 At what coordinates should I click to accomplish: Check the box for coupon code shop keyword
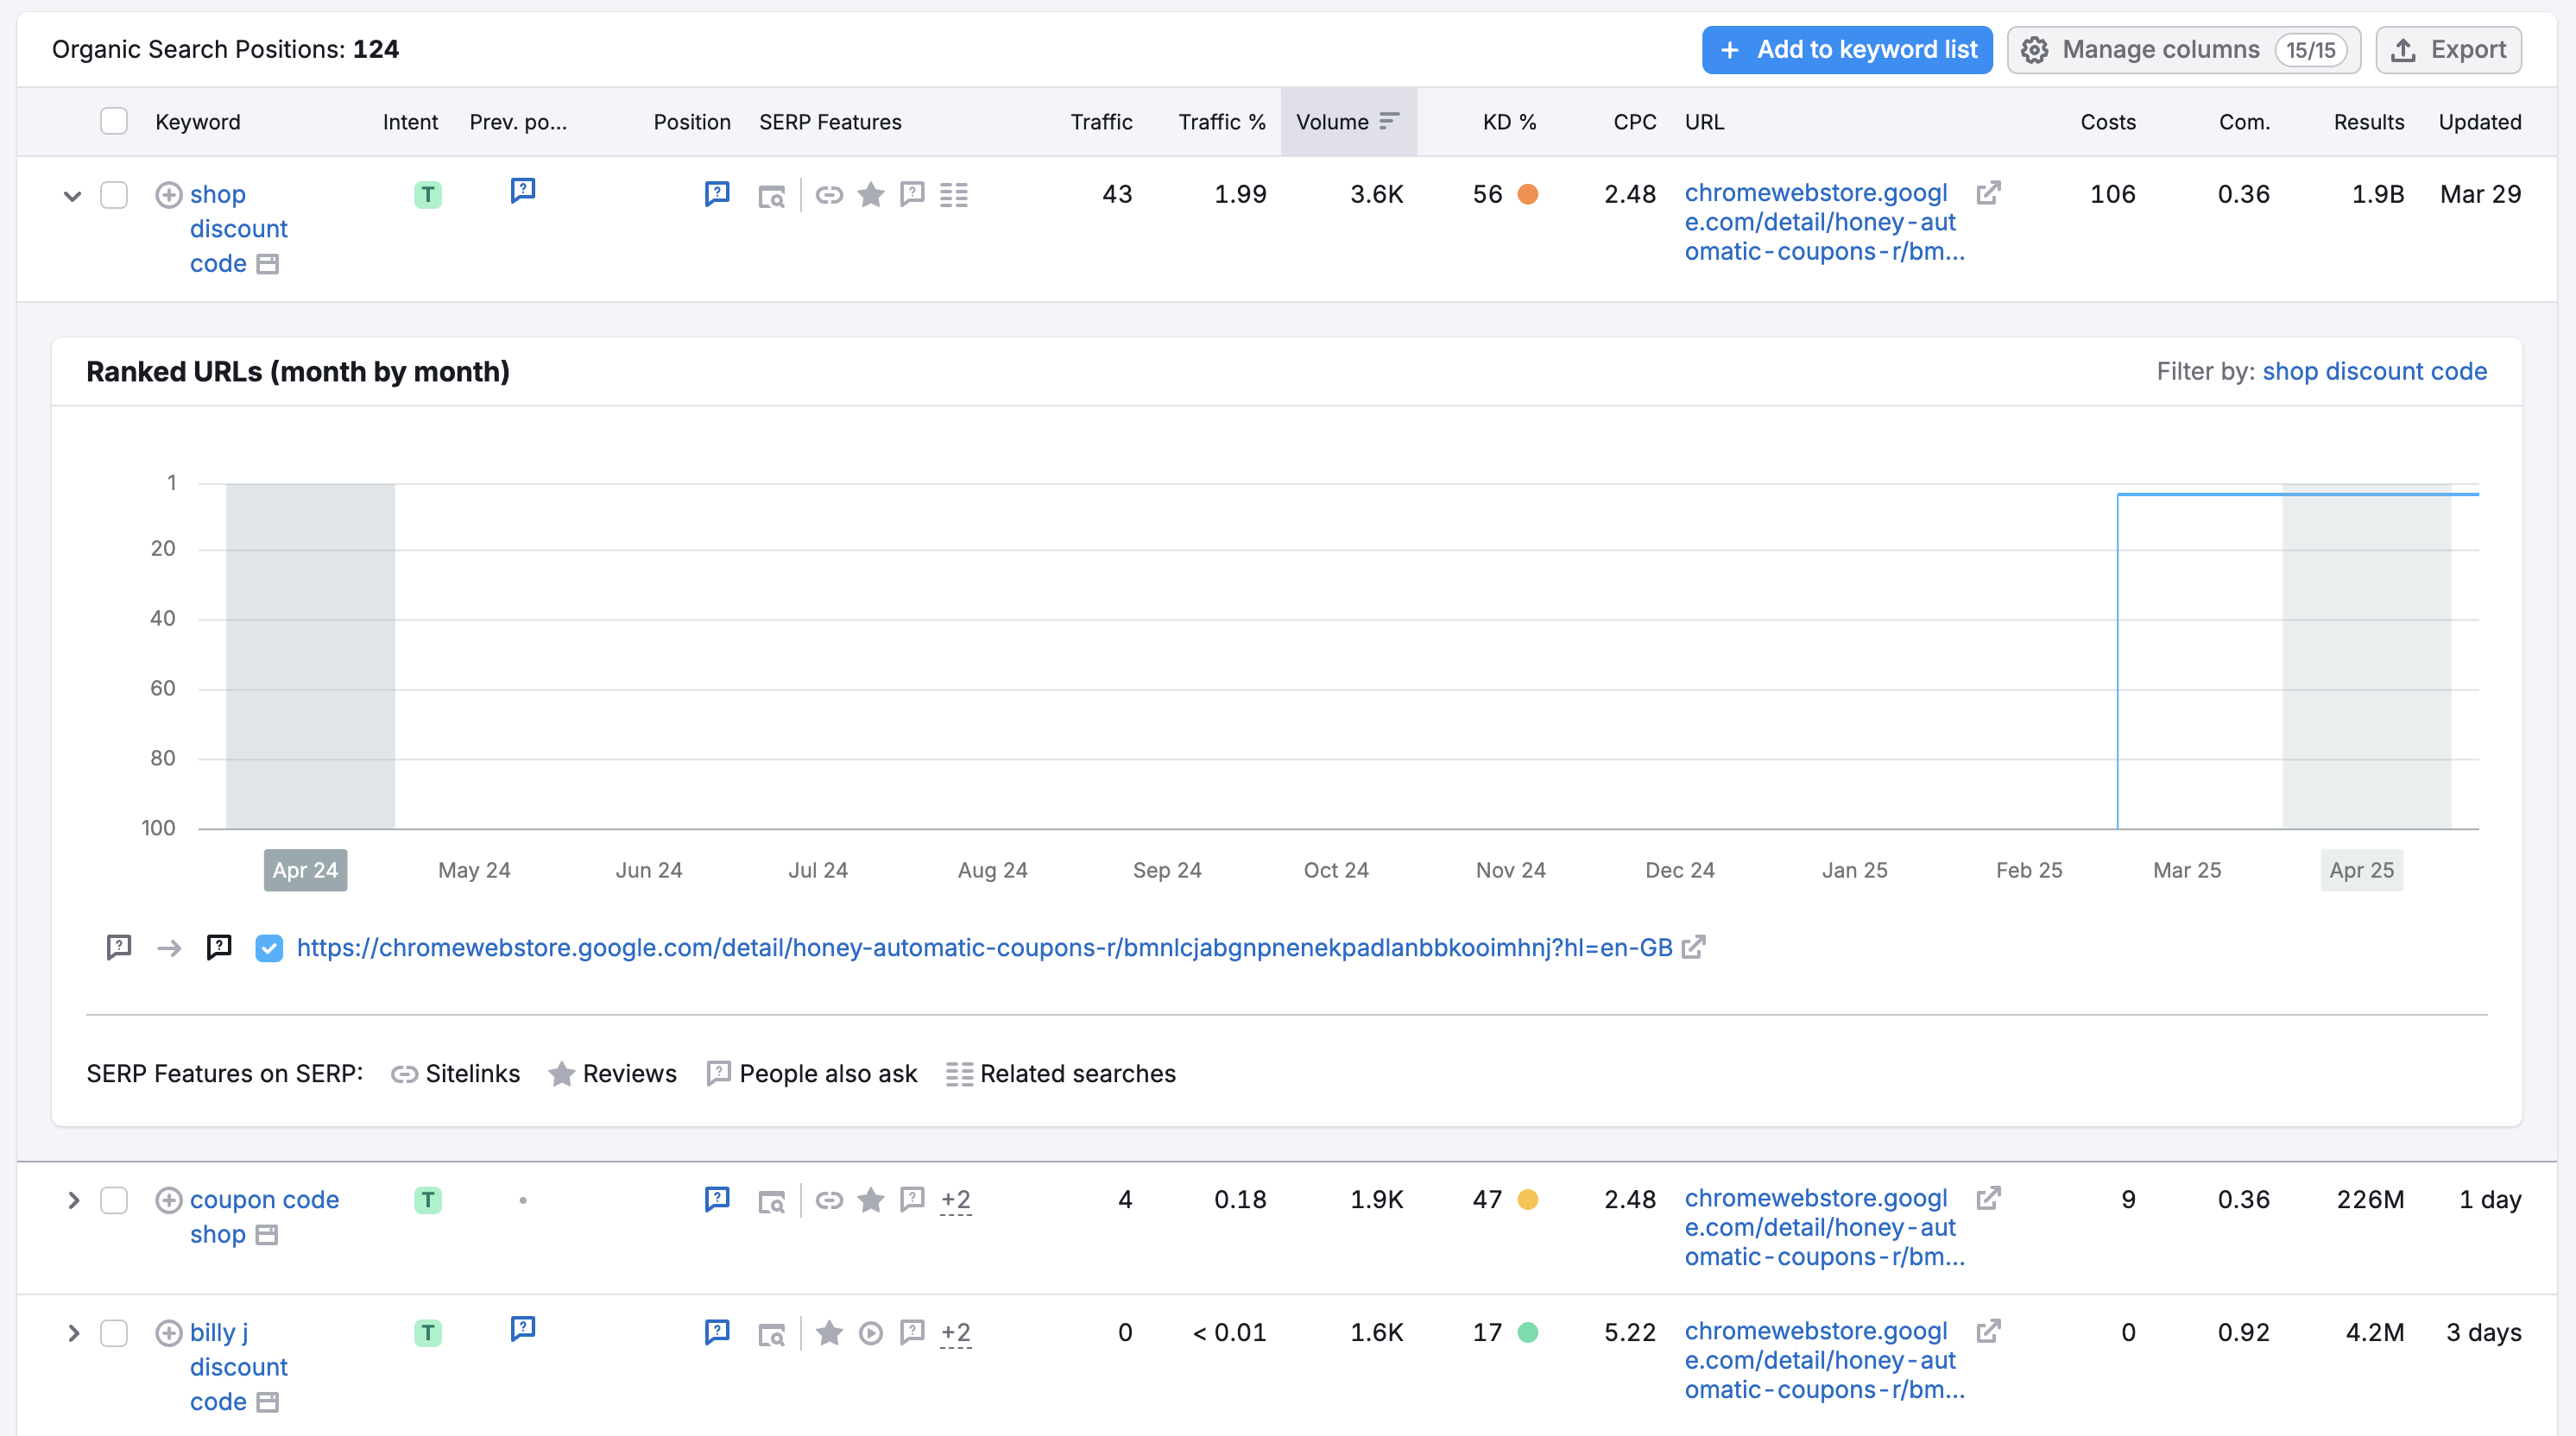click(114, 1199)
